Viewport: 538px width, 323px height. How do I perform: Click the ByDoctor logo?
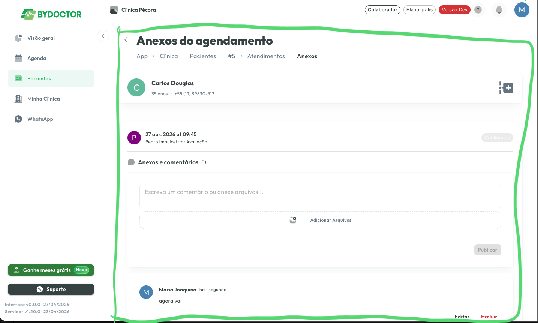[x=51, y=14]
